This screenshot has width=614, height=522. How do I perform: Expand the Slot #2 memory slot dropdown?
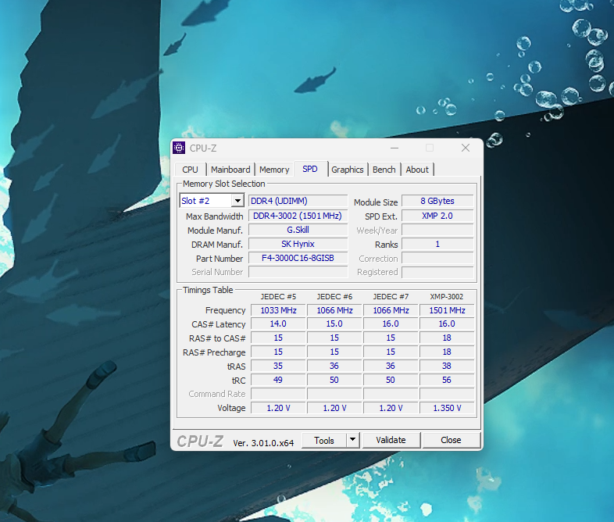(x=237, y=201)
